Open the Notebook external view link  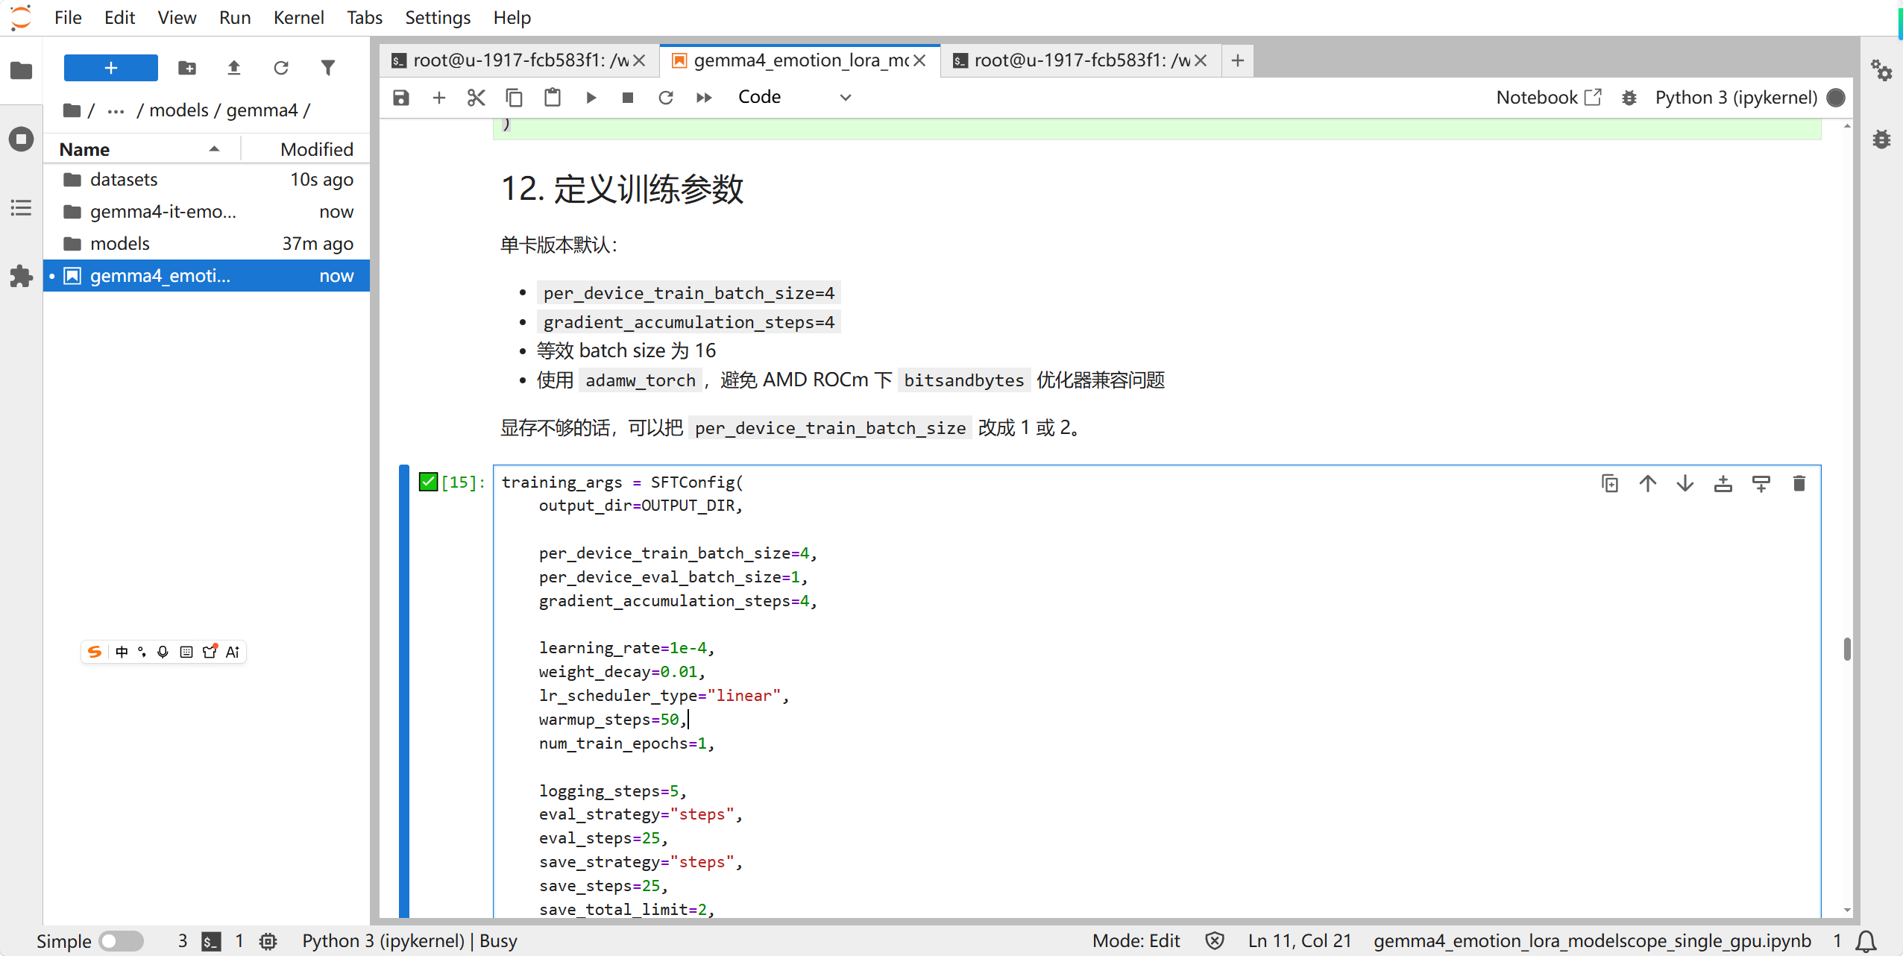(1548, 98)
